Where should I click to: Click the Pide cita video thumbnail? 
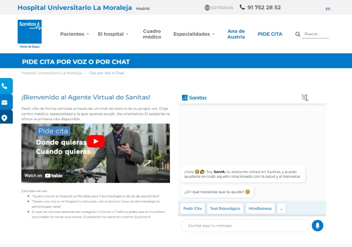click(x=96, y=153)
